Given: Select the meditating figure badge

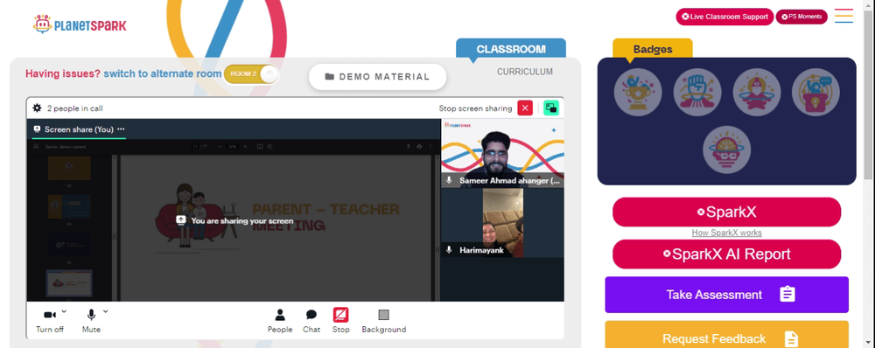Looking at the screenshot, I should click(x=757, y=93).
